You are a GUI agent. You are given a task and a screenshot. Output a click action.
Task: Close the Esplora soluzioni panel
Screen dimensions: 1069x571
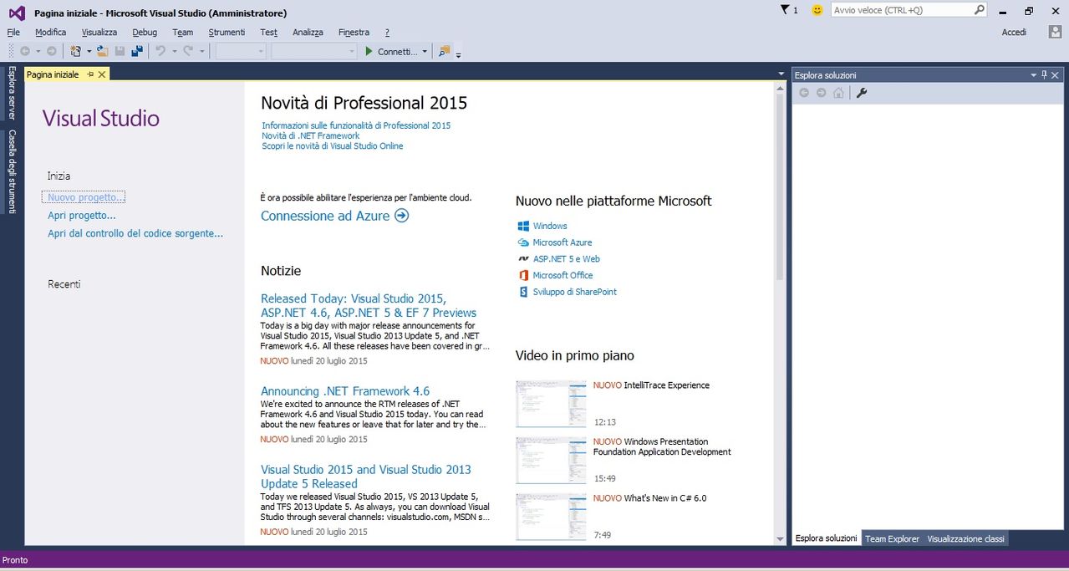tap(1056, 74)
